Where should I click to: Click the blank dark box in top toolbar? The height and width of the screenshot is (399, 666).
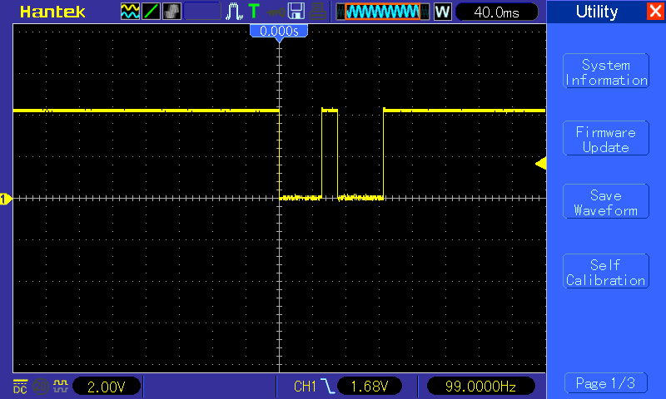click(x=202, y=12)
